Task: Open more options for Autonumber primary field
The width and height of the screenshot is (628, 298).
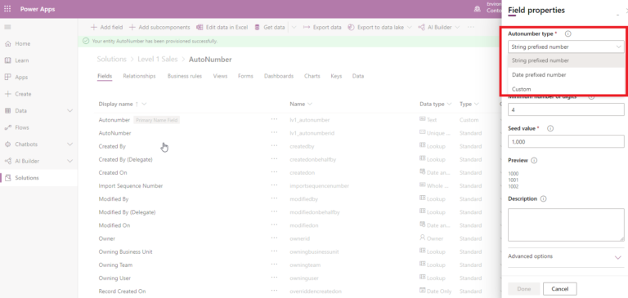Action: [274, 119]
